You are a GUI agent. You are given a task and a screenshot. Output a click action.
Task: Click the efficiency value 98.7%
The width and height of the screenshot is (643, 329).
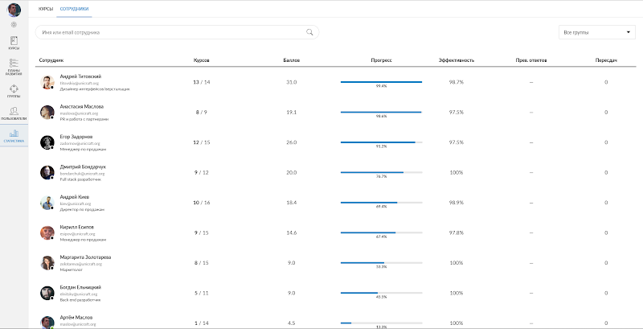point(457,82)
